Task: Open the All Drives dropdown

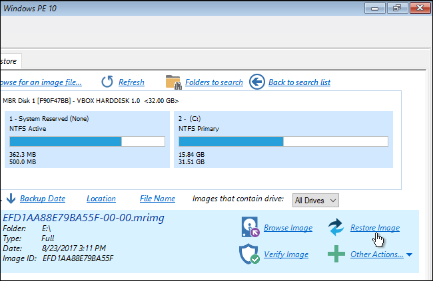Action: 315,200
